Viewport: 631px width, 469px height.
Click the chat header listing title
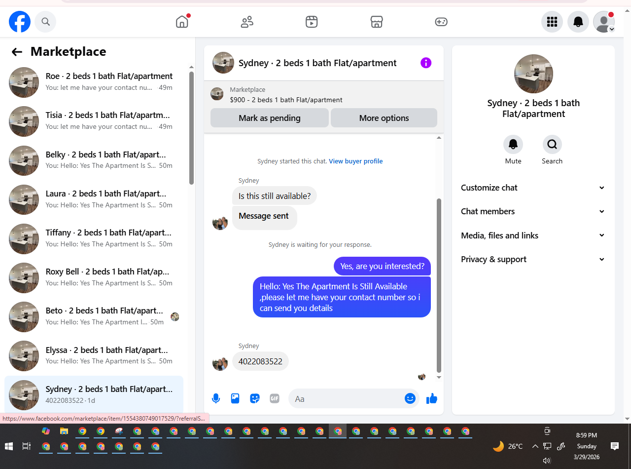coord(317,63)
